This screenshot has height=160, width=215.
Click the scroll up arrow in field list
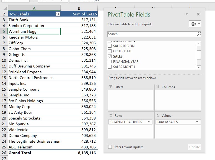(x=199, y=44)
